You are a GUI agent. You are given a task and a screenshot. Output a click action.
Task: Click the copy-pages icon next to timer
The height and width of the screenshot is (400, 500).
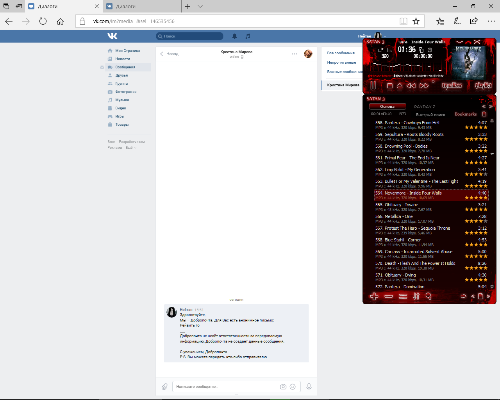coord(421,50)
